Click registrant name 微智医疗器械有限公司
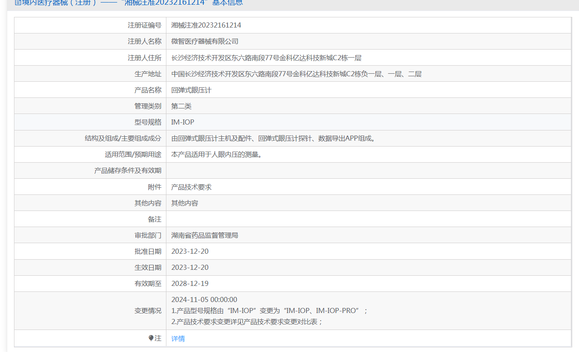 coord(205,41)
